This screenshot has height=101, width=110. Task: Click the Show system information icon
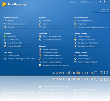[40, 39]
